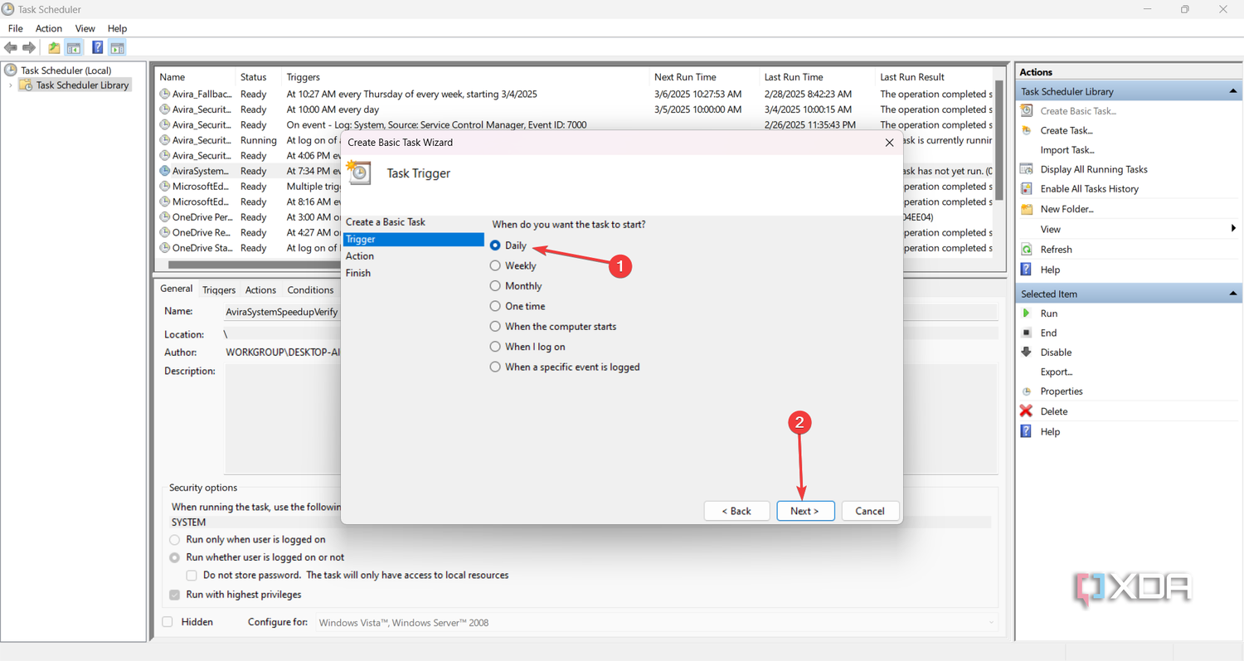Image resolution: width=1244 pixels, height=661 pixels.
Task: Open the File menu
Action: 16,28
